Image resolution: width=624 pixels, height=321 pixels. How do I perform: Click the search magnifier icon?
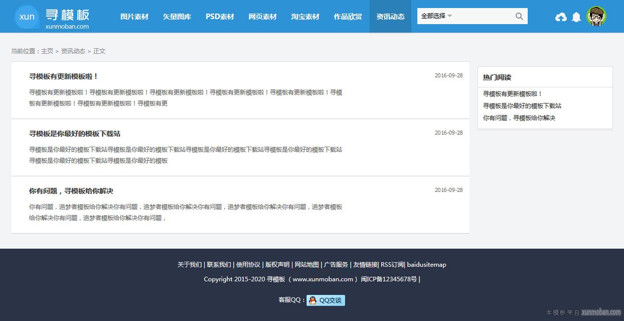click(x=519, y=16)
